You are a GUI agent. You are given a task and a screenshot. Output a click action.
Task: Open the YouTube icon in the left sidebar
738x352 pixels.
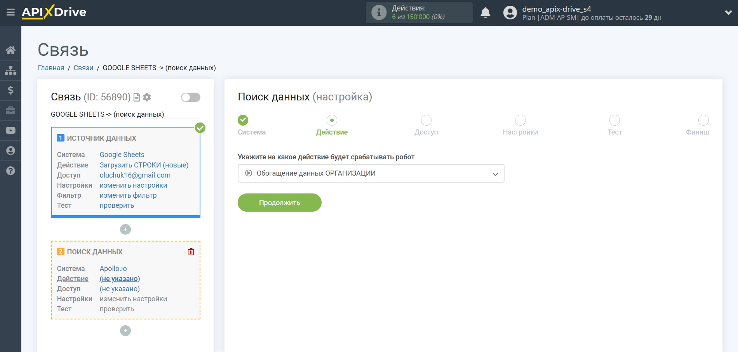[10, 130]
